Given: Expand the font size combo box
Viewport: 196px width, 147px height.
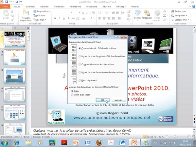Looking at the screenshot, I should click(x=79, y=13).
